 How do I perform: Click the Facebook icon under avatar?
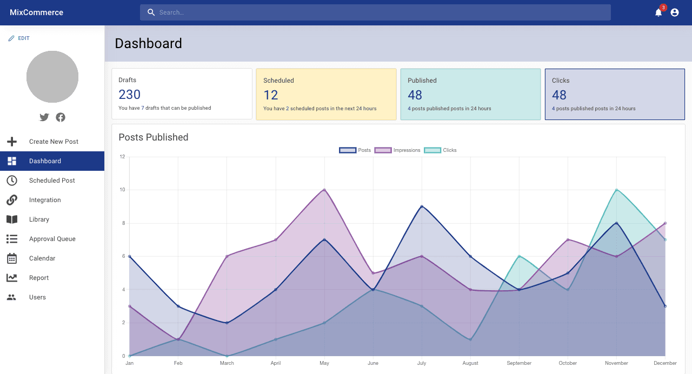(x=60, y=117)
